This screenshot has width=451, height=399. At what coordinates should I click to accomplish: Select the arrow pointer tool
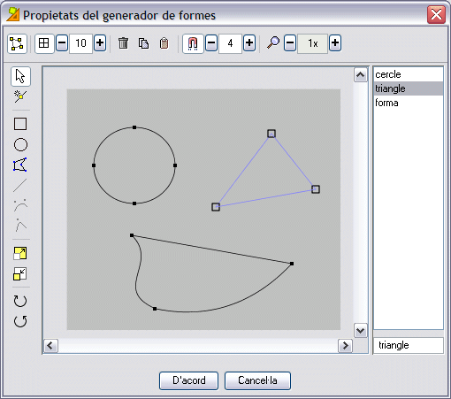click(20, 76)
